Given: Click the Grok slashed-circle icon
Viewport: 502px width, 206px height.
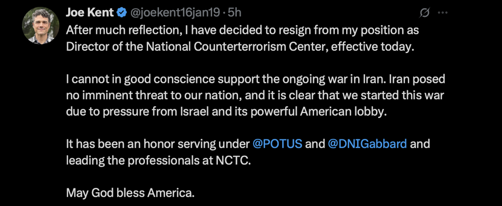Looking at the screenshot, I should (x=424, y=13).
